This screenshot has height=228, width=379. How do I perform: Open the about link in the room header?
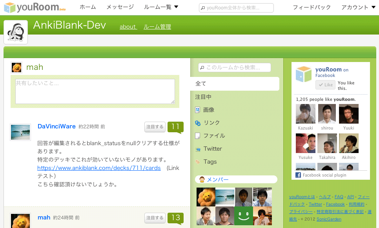128,27
